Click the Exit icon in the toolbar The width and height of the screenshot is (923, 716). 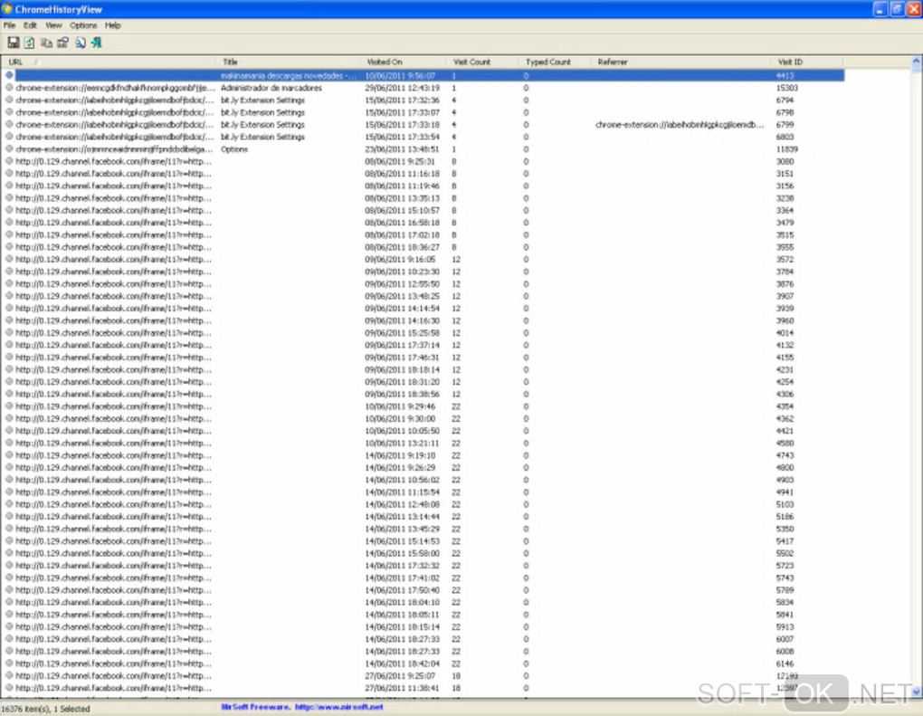(x=96, y=43)
